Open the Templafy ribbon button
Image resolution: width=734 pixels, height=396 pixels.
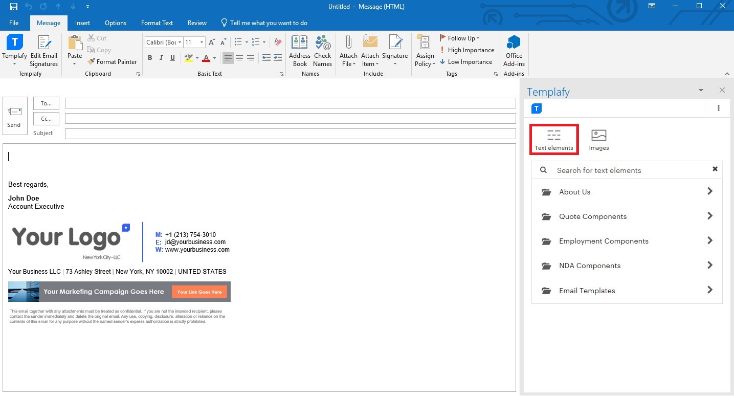click(14, 50)
